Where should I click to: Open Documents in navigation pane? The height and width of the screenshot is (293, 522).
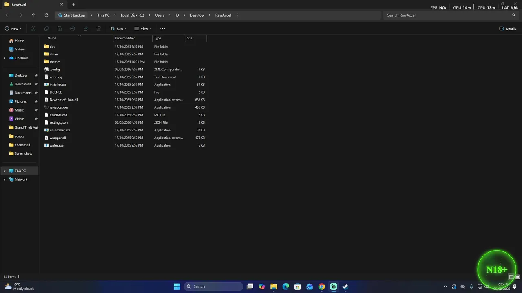click(23, 93)
